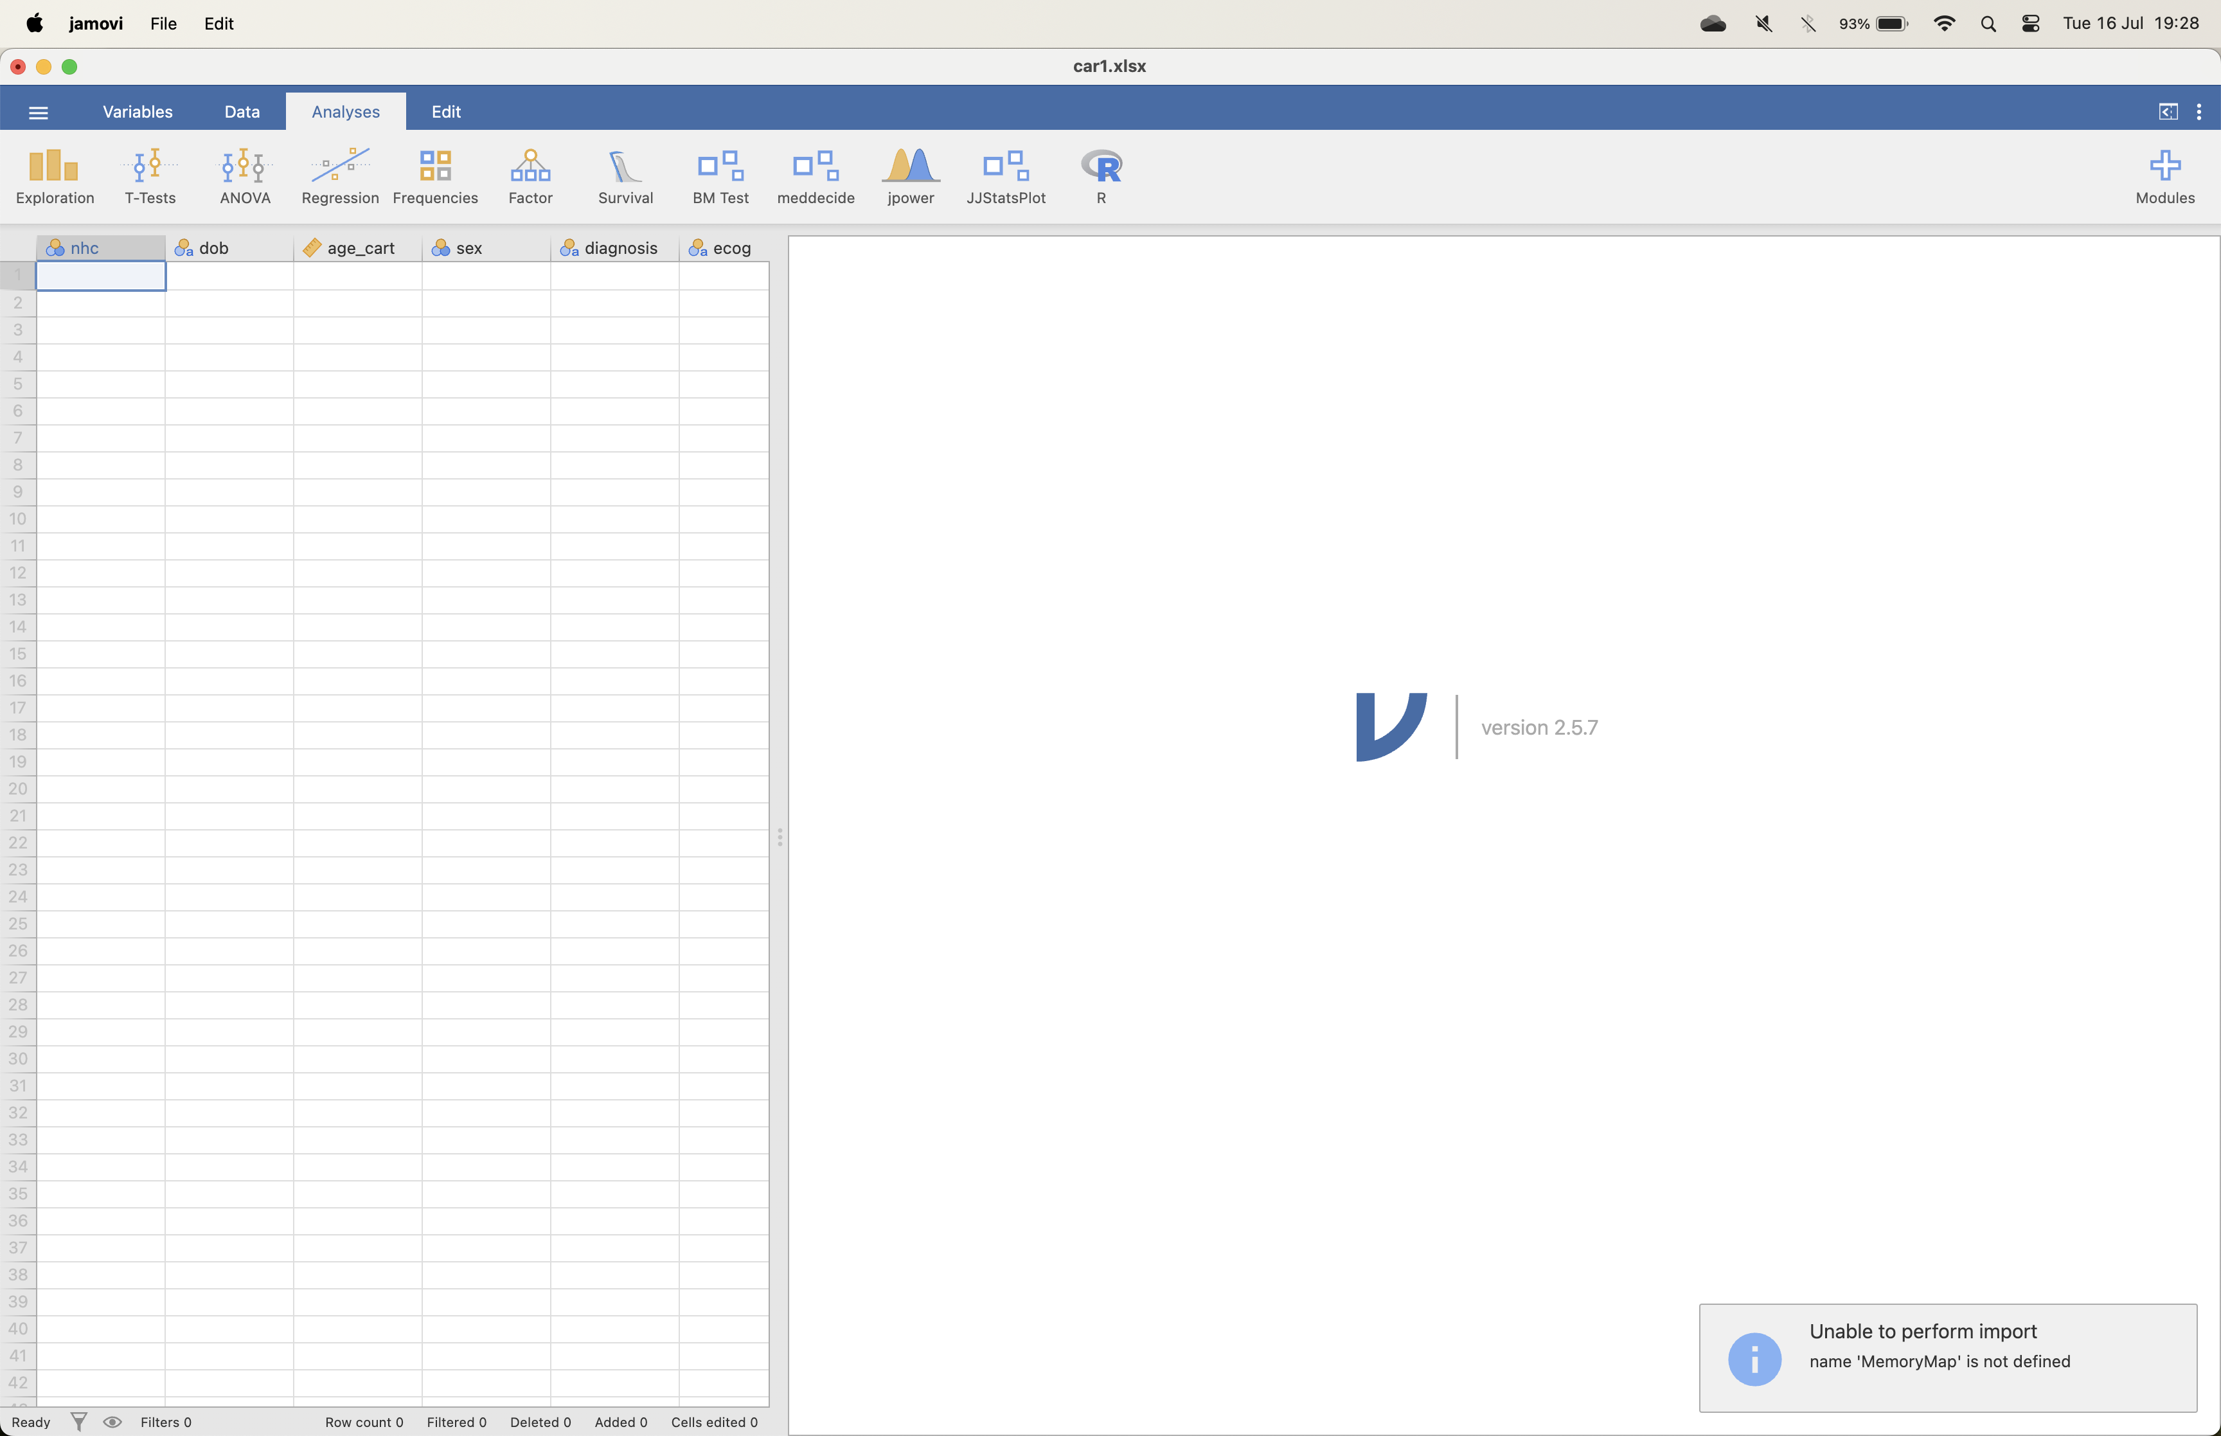Select the sex column header

[486, 248]
